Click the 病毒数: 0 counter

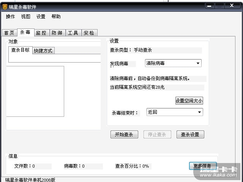(x=74, y=166)
